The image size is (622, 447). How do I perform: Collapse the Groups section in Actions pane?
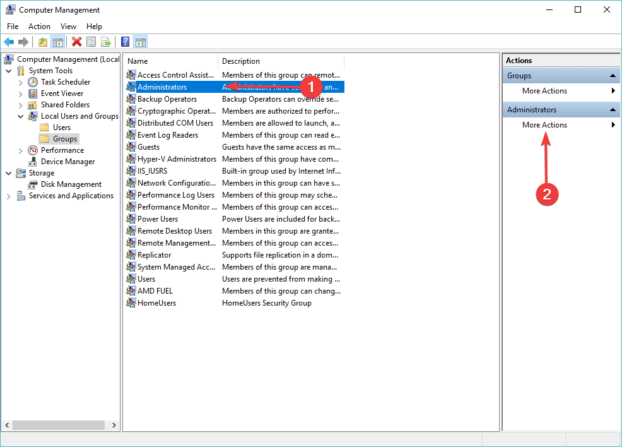(x=613, y=75)
